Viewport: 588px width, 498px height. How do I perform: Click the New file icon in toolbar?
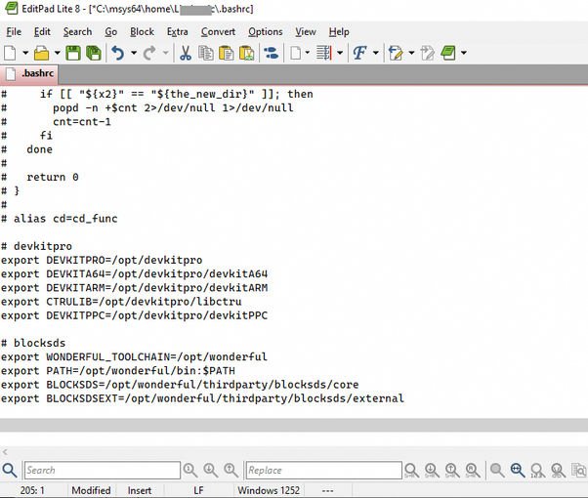(x=10, y=53)
